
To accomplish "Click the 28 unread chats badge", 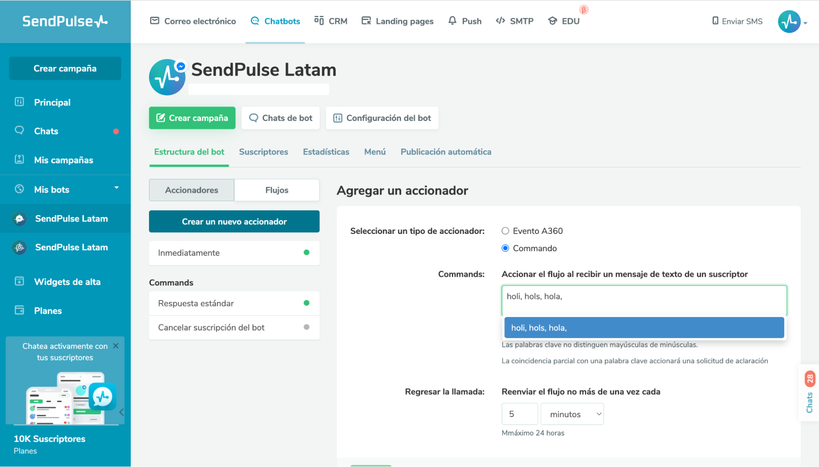I will [x=810, y=379].
